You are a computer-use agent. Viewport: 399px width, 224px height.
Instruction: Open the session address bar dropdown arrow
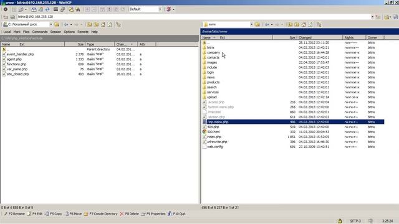(x=372, y=17)
